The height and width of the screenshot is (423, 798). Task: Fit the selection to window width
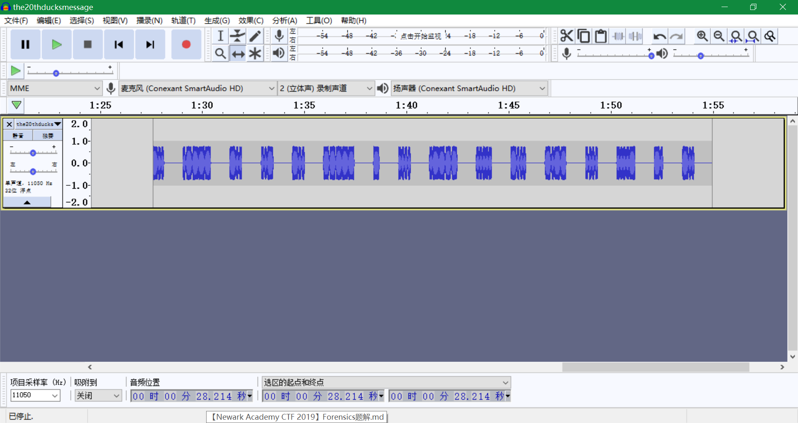click(x=736, y=36)
